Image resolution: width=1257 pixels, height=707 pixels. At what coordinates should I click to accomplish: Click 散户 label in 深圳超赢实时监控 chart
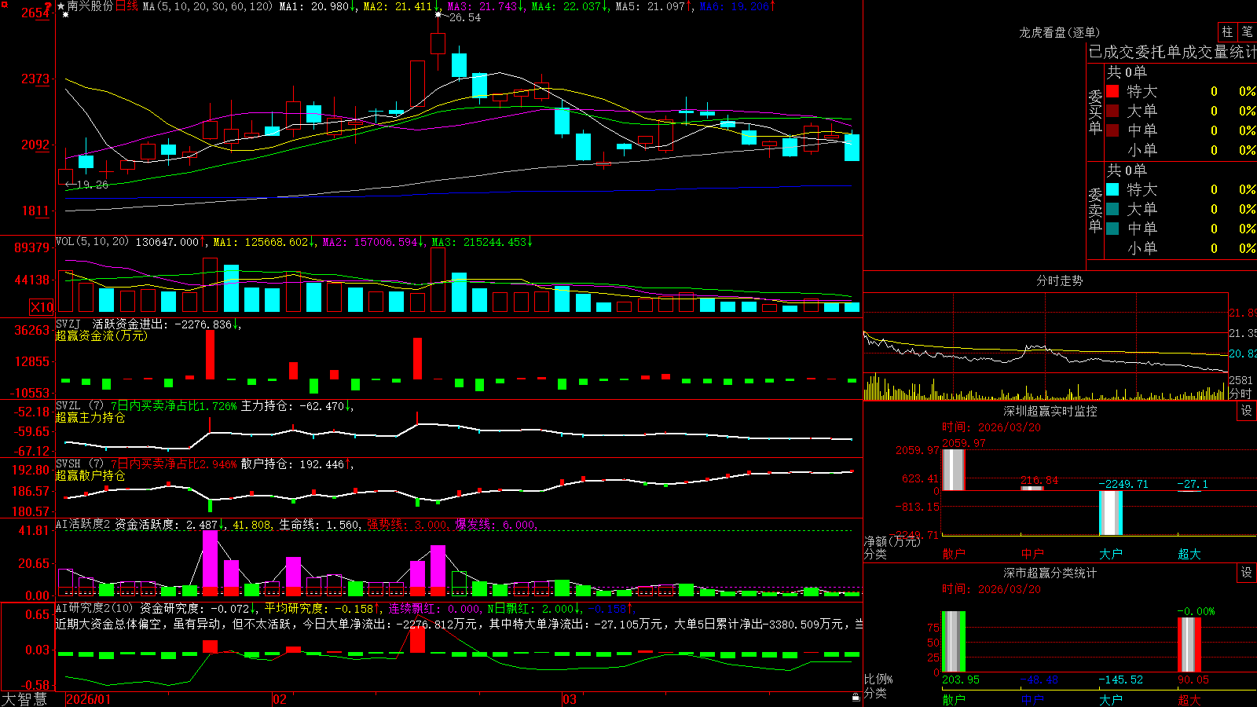(x=954, y=554)
